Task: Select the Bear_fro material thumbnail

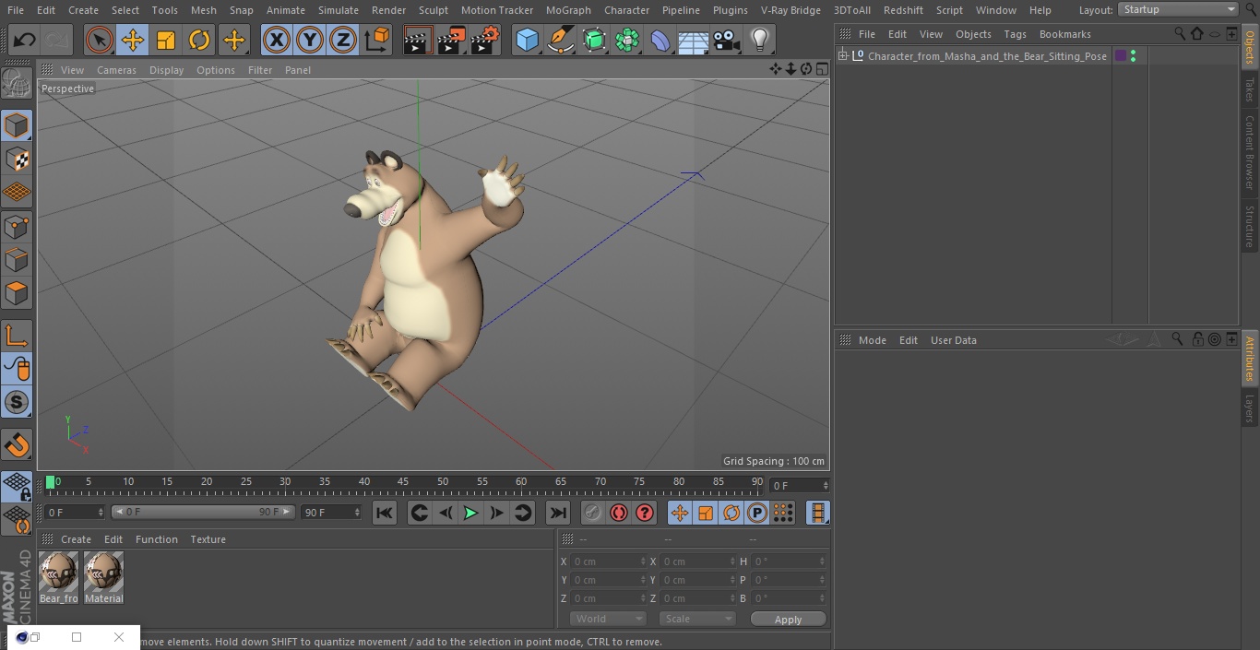Action: click(58, 578)
